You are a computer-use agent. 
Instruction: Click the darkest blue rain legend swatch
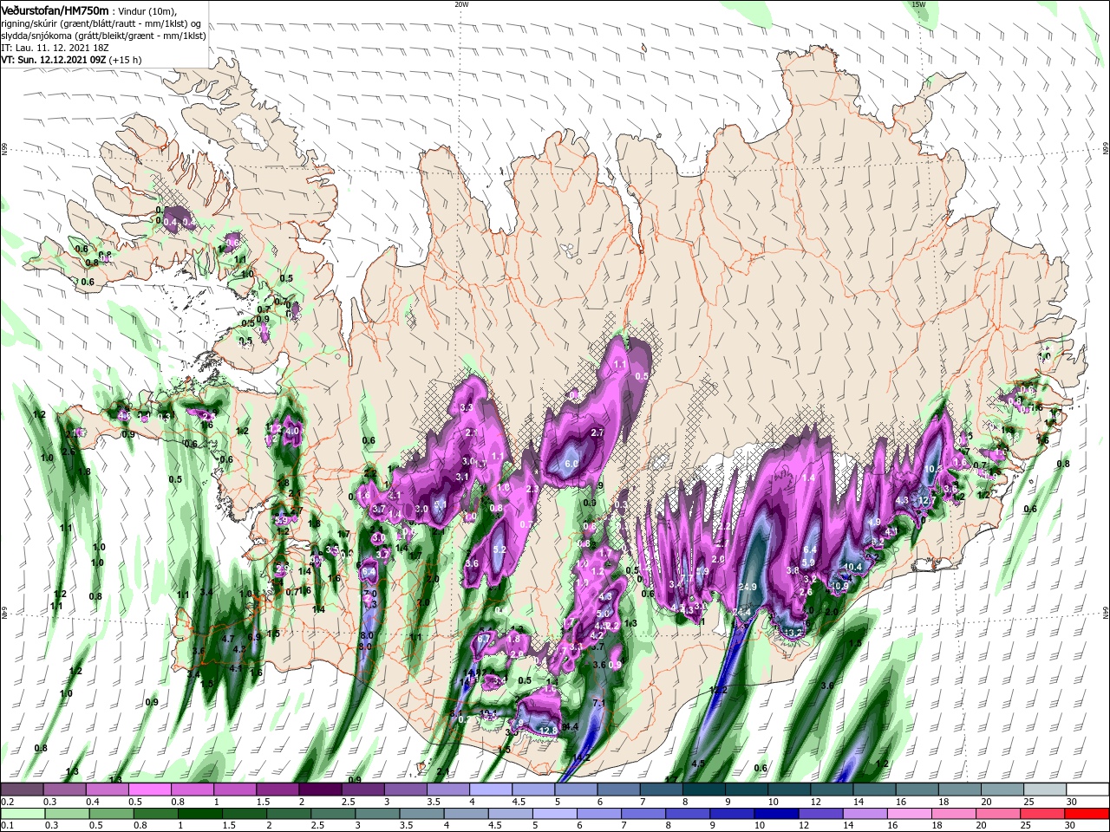pyautogui.click(x=775, y=813)
